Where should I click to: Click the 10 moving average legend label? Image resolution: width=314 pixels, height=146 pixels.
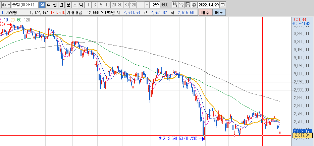[x=6, y=20]
